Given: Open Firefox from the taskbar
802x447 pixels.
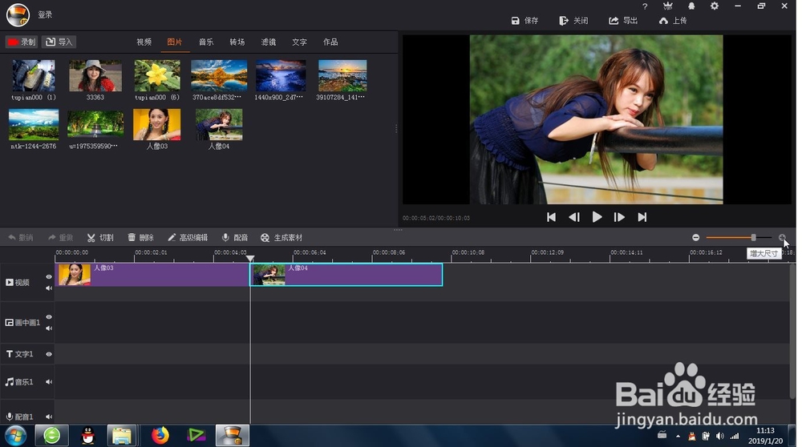Looking at the screenshot, I should click(x=160, y=436).
